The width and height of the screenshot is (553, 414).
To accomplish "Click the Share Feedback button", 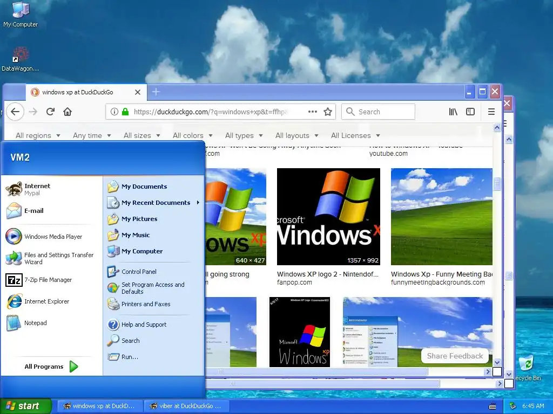I will pos(455,356).
